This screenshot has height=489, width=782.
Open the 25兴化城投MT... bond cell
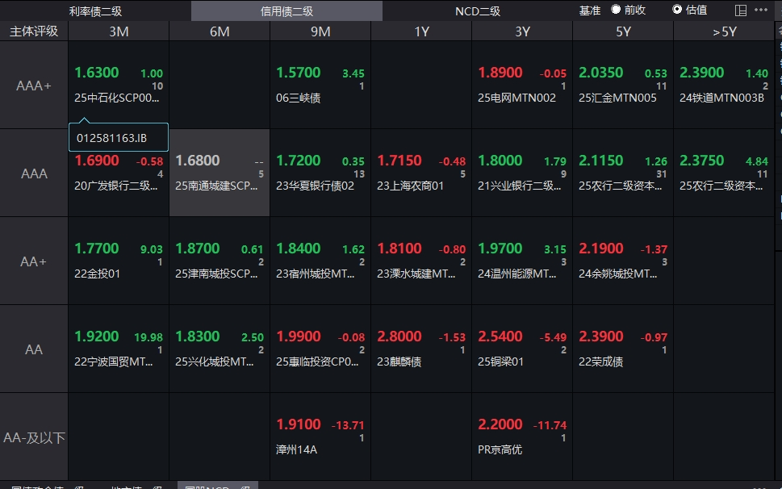pyautogui.click(x=220, y=349)
